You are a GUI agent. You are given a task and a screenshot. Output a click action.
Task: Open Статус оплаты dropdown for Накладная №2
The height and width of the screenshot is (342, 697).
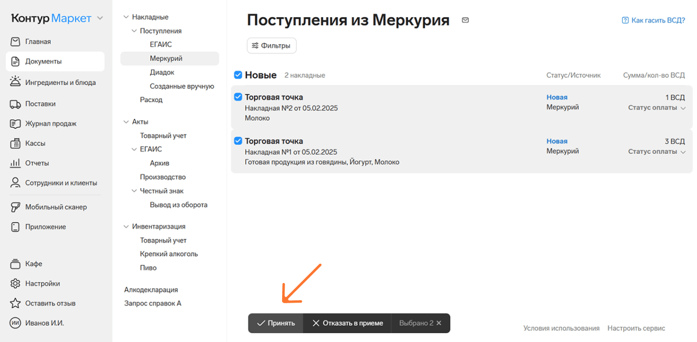(x=656, y=108)
